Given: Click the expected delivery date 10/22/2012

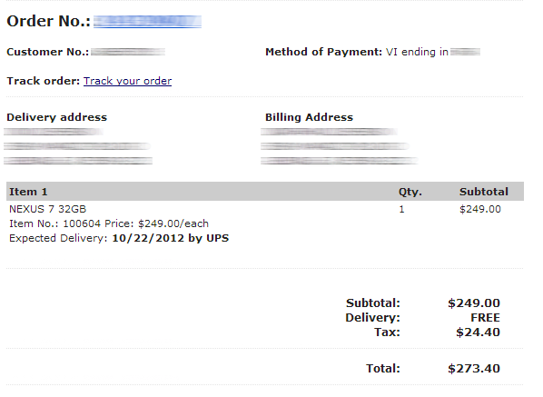Looking at the screenshot, I should point(148,238).
